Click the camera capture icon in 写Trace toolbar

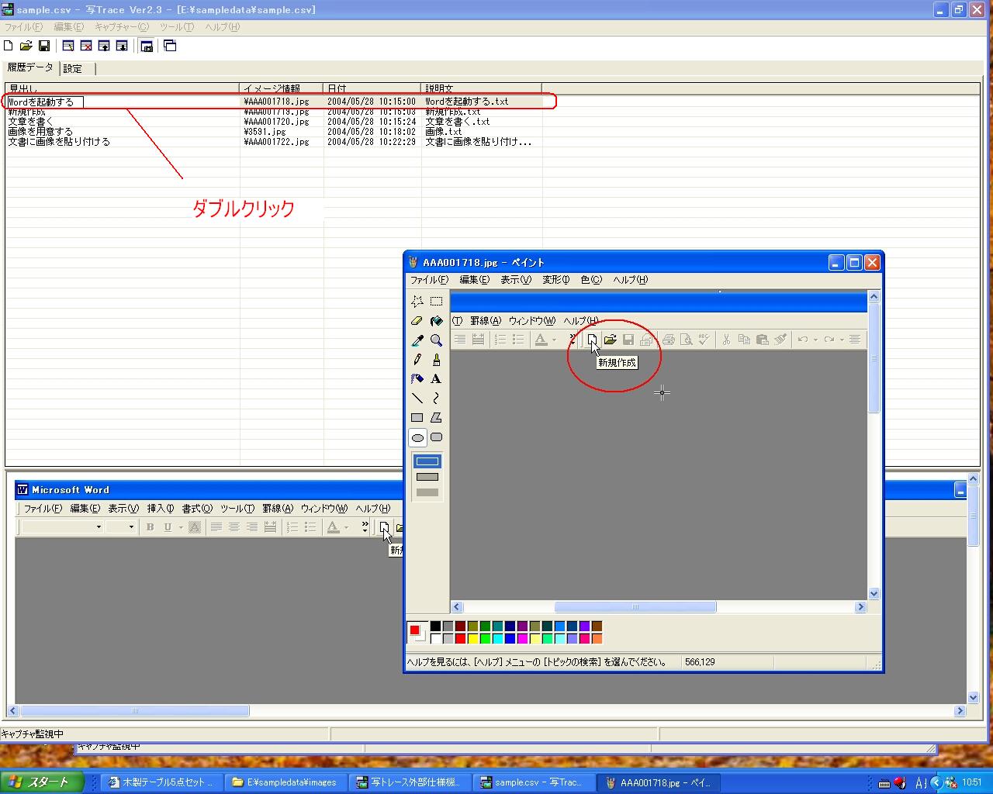pyautogui.click(x=147, y=46)
